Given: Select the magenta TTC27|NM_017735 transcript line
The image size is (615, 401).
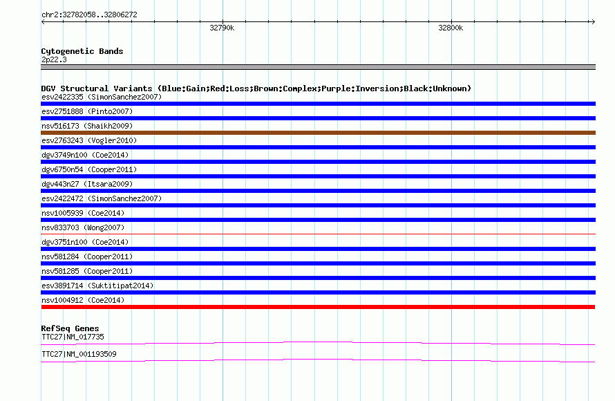Looking at the screenshot, I should tap(318, 344).
